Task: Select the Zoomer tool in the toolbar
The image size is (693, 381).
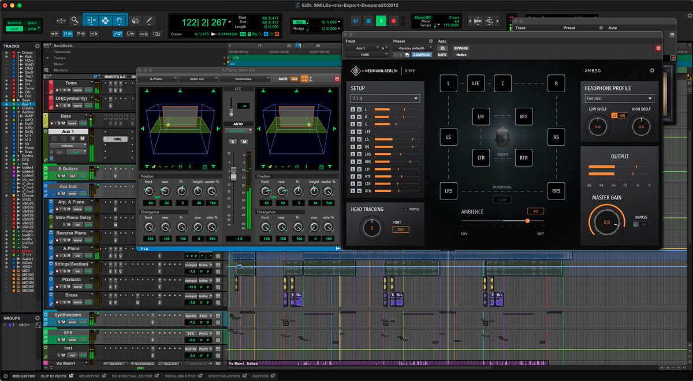Action: coord(74,21)
